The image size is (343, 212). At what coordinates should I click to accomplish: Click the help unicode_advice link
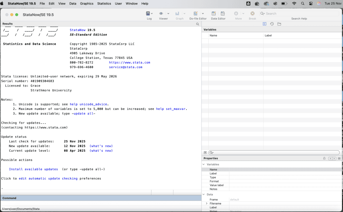tap(88, 104)
